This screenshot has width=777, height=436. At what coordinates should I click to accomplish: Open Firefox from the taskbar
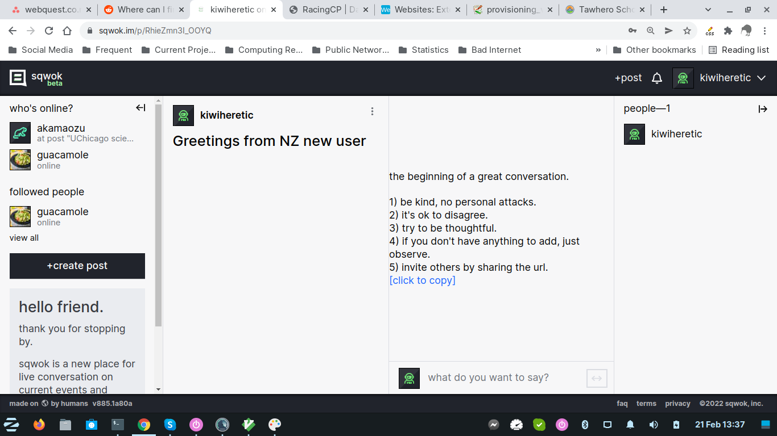pyautogui.click(x=39, y=424)
